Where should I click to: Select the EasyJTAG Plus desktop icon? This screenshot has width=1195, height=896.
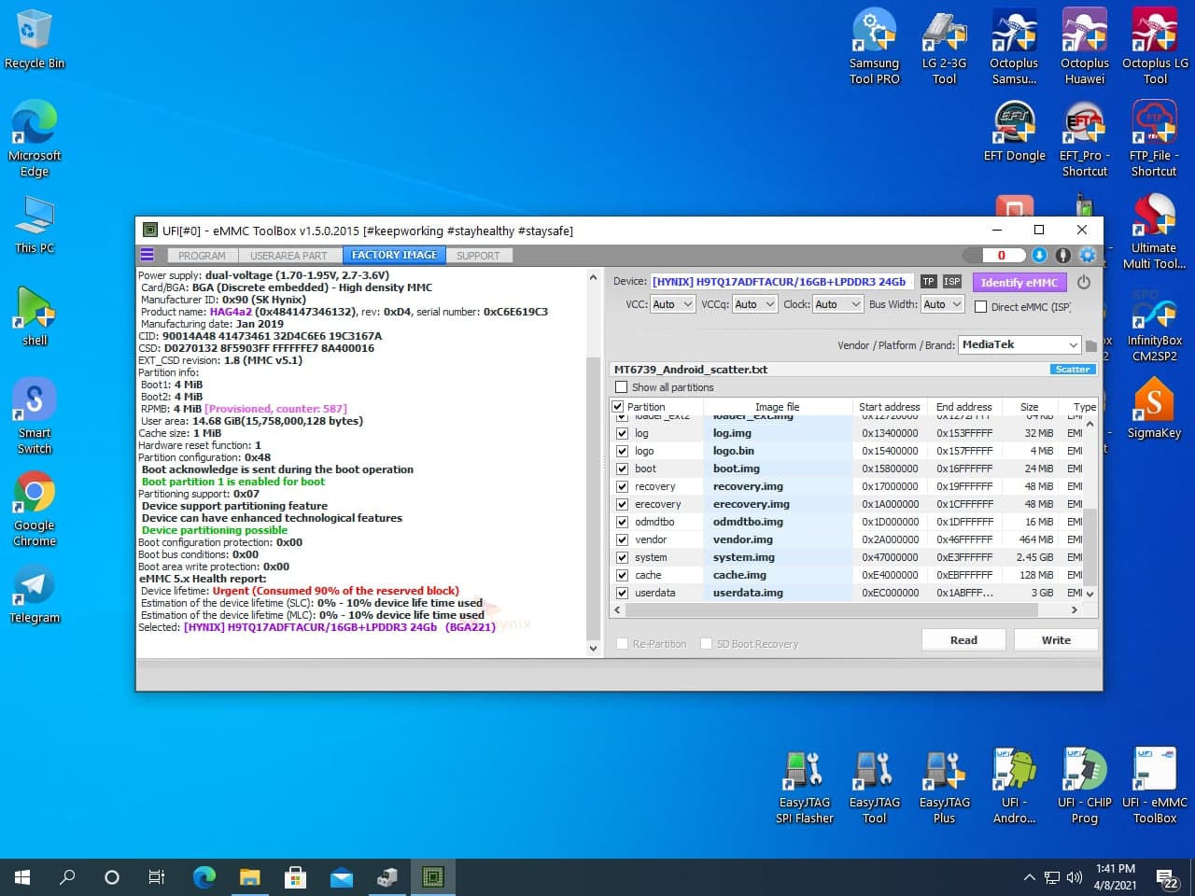945,786
